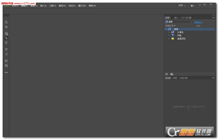Screen dimensions: 219x140
Task: Toggle the highlighted Format Source Code icon
Action: 6,38
